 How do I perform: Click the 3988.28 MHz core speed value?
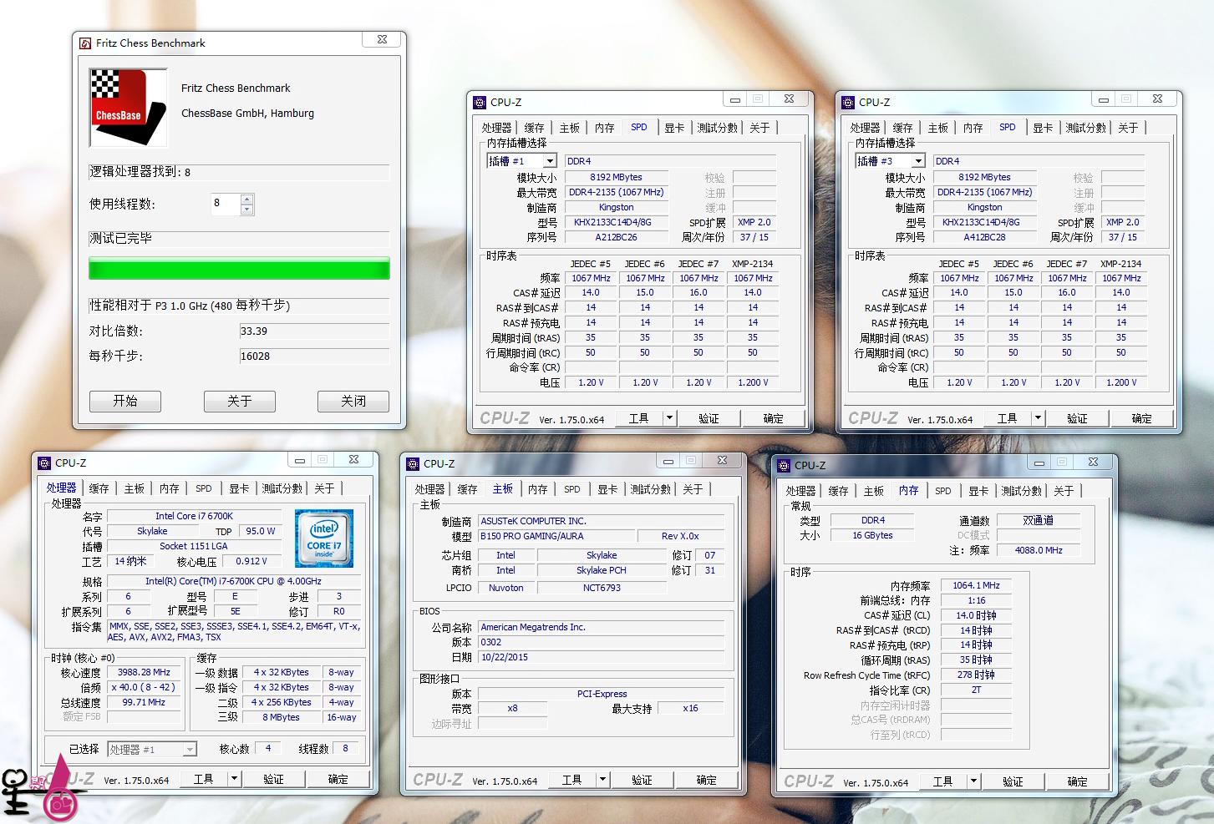point(145,672)
